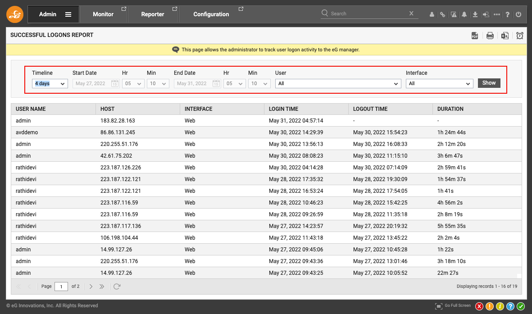Click the page number input box
532x314 pixels.
coord(61,287)
